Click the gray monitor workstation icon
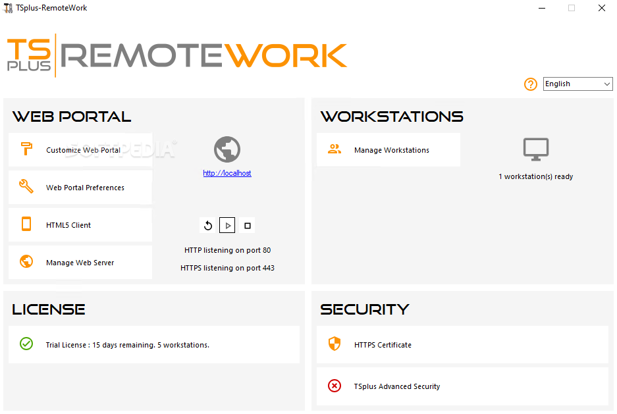617x414 pixels. pos(536,149)
